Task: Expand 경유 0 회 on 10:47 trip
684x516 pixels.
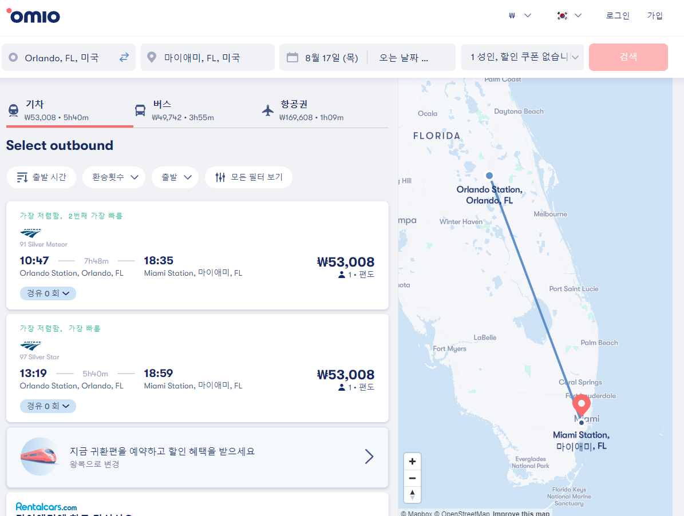Action: 48,293
